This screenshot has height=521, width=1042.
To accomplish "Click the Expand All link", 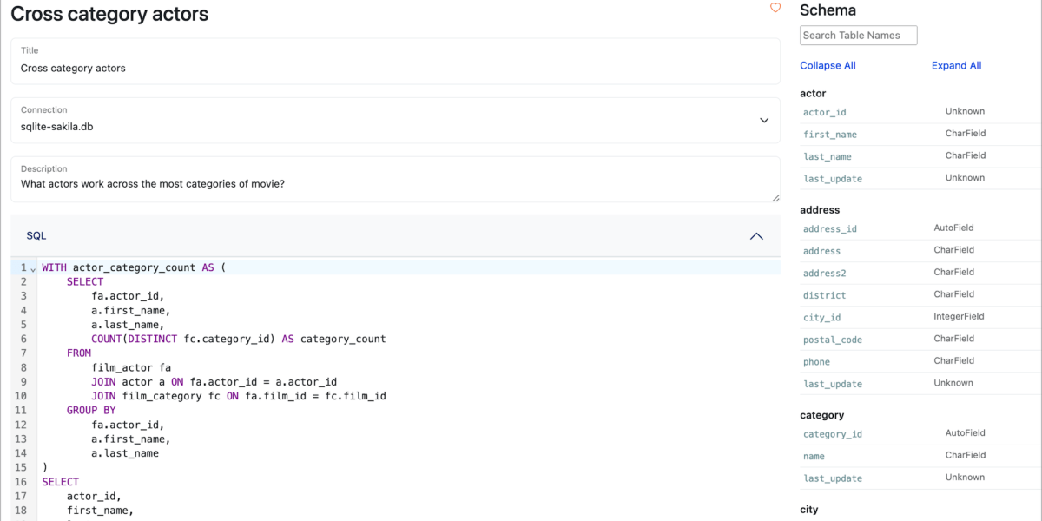I will click(x=956, y=66).
